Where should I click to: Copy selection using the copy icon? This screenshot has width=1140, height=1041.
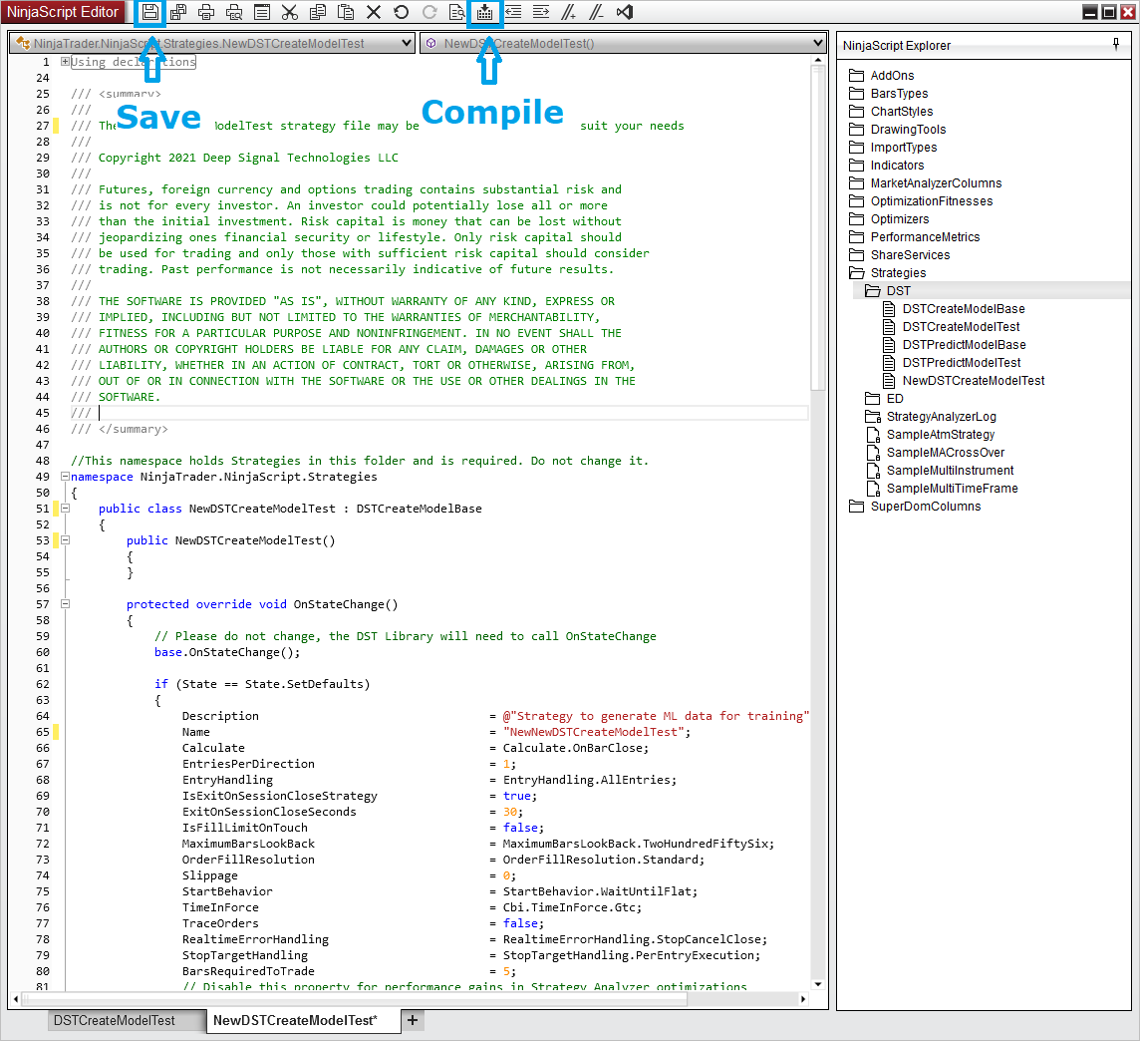click(x=318, y=12)
